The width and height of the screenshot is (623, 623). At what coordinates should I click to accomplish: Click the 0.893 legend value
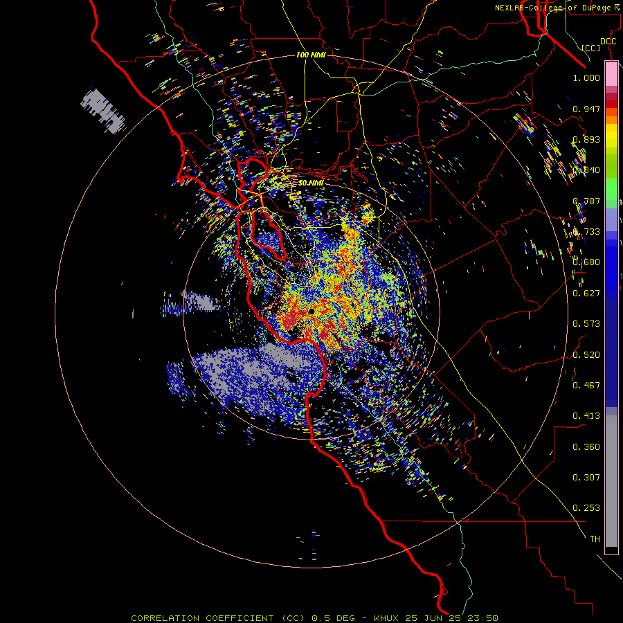point(586,139)
